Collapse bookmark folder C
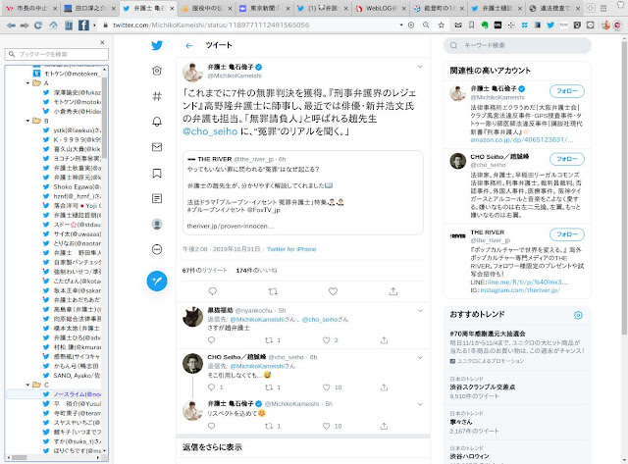Screen dimensions: 628x464 coord(27,385)
